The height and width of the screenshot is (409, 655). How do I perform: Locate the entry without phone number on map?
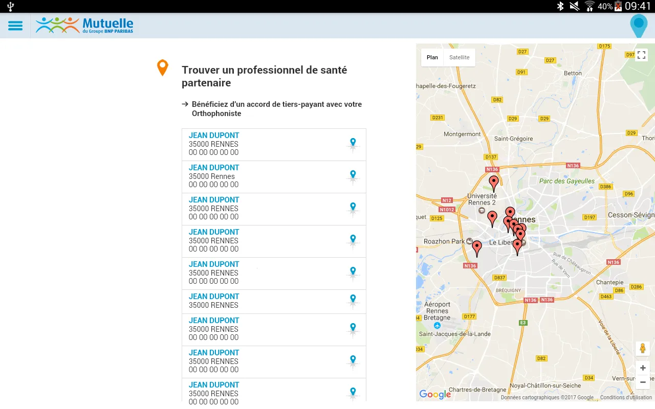coord(353,302)
